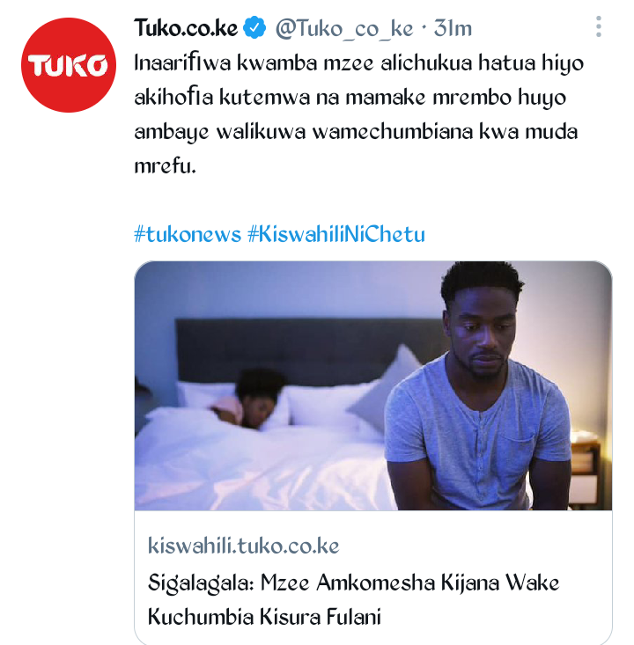Follow the #KiswahiliNiChetu hashtag
Image resolution: width=634 pixels, height=645 pixels.
[x=336, y=234]
